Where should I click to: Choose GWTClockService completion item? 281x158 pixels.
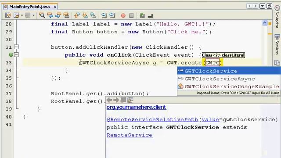pyautogui.click(x=229, y=71)
